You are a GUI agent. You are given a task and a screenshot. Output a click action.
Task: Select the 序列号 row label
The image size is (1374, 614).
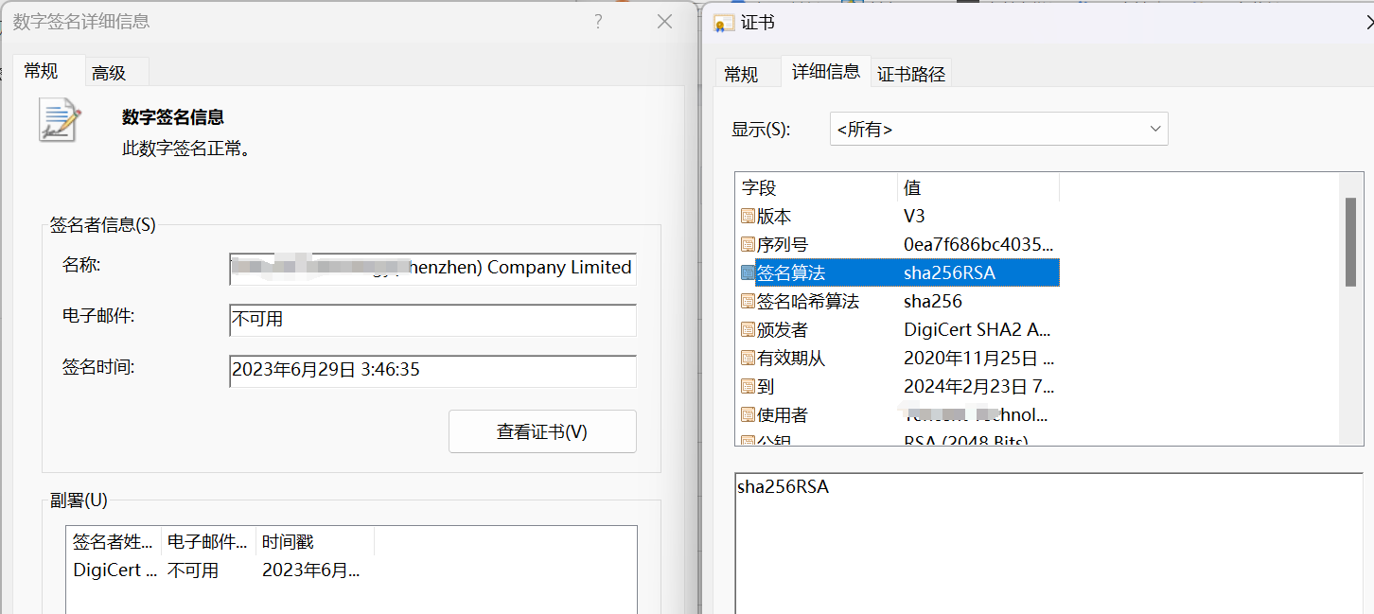coord(783,245)
